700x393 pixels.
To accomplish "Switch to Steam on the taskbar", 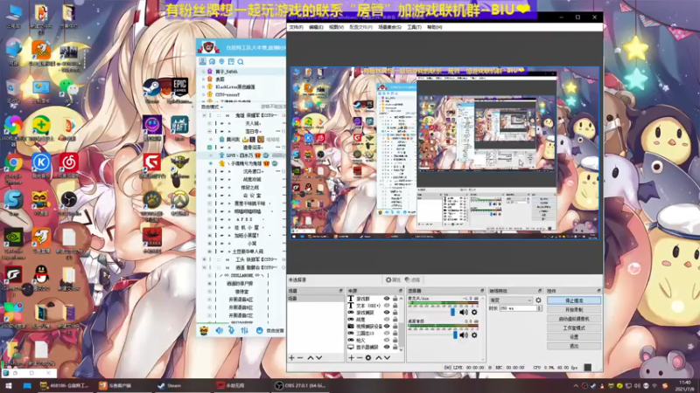I will pos(170,386).
